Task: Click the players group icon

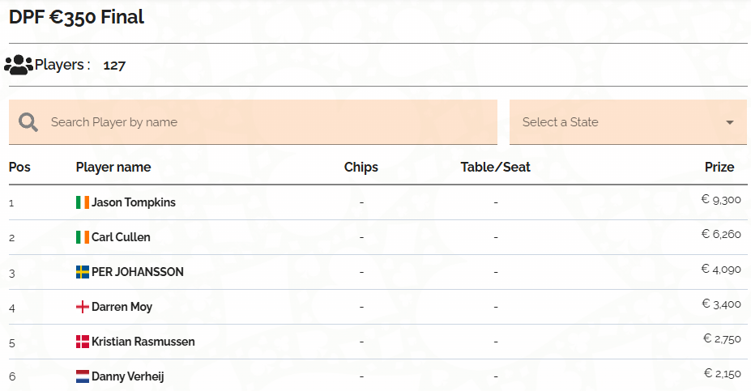Action: [19, 65]
